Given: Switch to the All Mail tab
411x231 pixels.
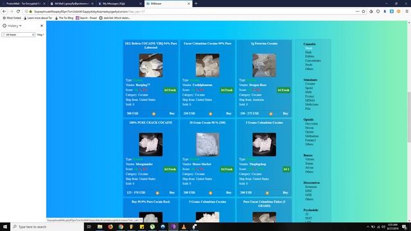Looking at the screenshot, I should [x=71, y=4].
